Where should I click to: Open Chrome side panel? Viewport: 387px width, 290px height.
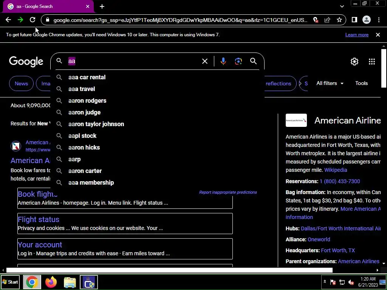pos(354,20)
